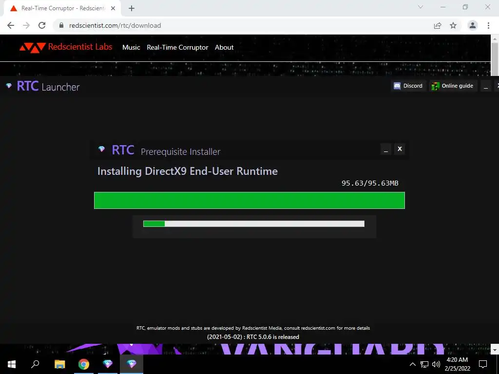Reload the page in Chrome

[42, 25]
